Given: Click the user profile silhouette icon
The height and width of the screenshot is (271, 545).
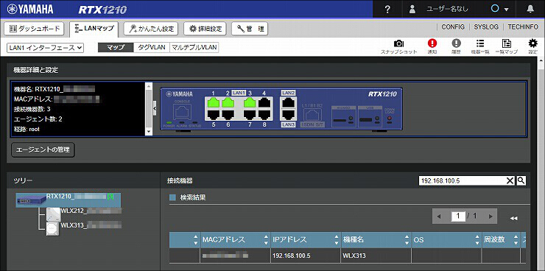Looking at the screenshot, I should pos(412,10).
